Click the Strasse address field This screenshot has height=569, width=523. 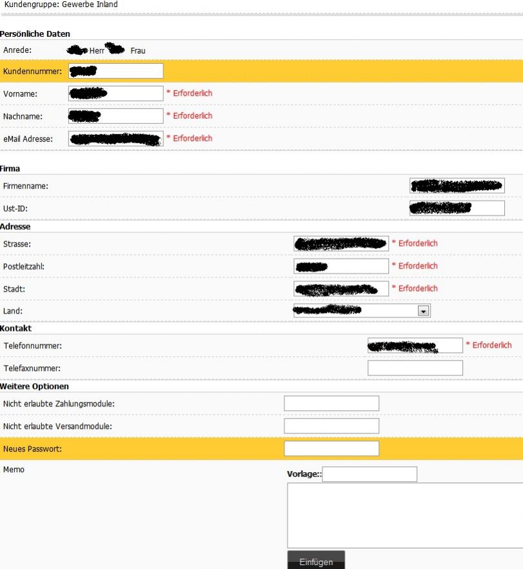(341, 243)
